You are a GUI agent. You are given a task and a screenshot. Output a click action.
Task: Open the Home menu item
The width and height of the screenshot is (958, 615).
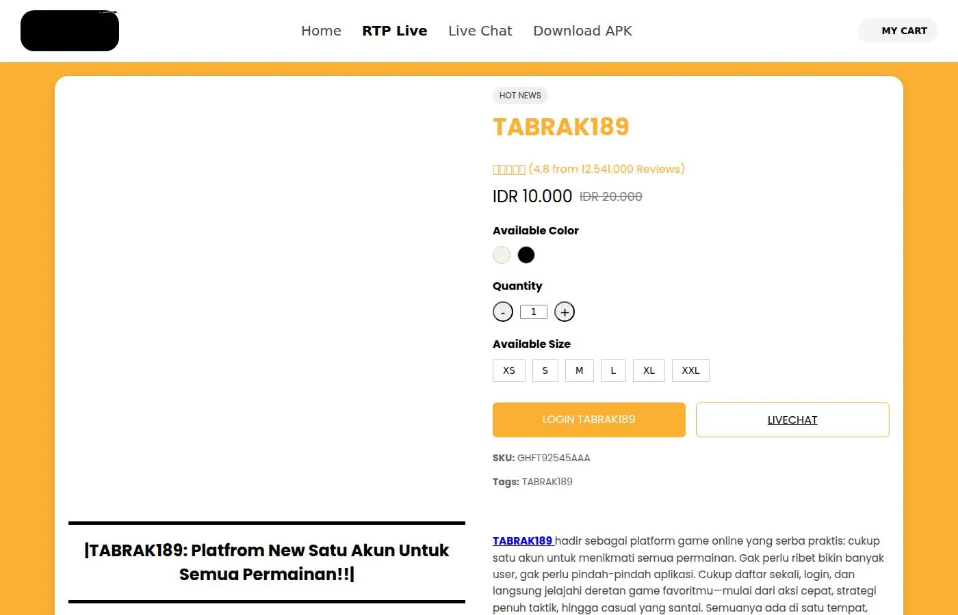tap(321, 31)
